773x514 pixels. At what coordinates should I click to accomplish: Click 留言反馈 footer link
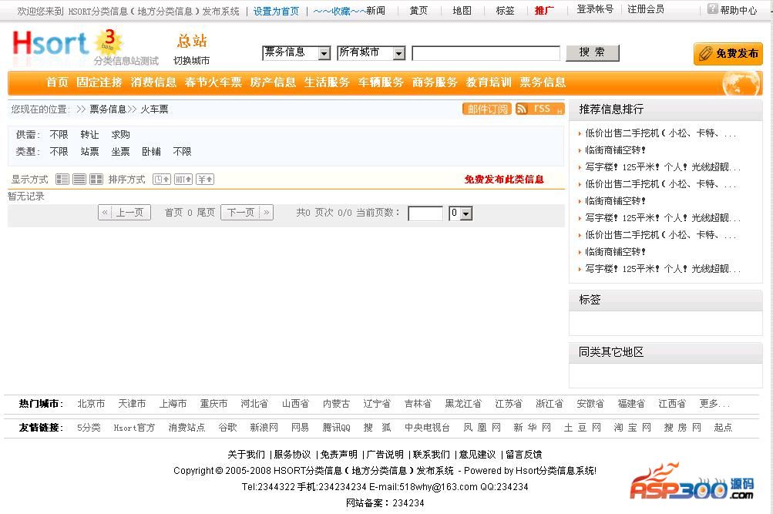(523, 455)
